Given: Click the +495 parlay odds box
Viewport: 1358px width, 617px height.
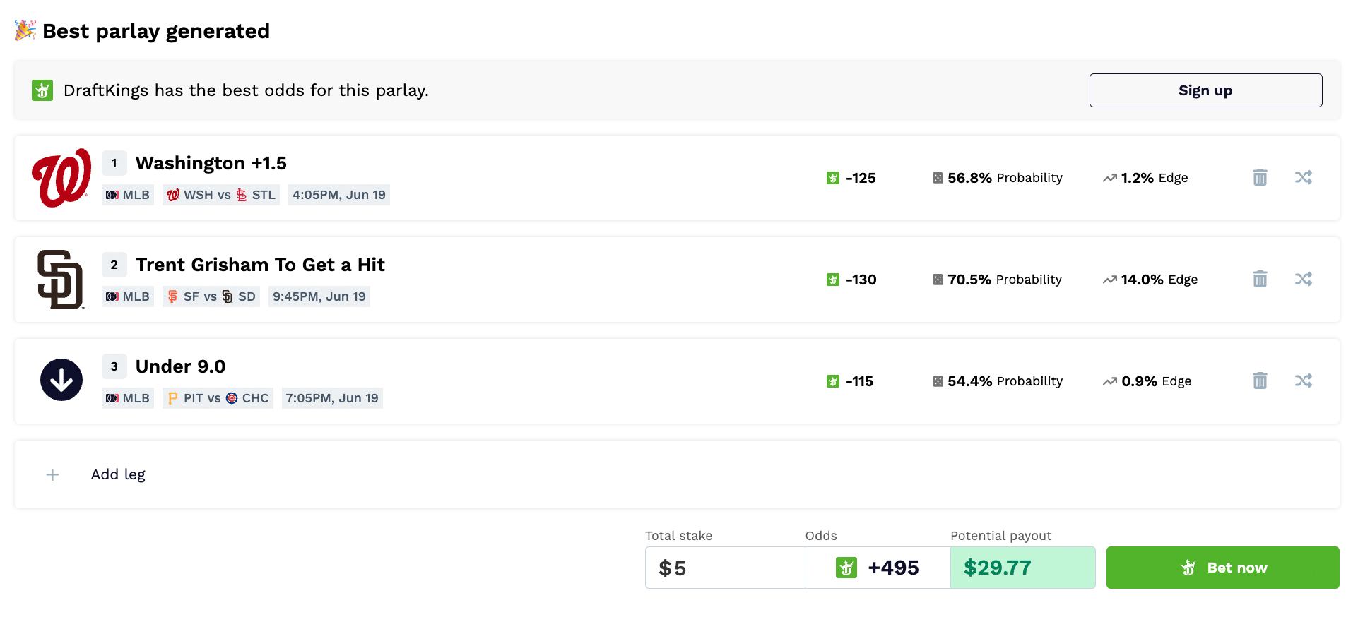Looking at the screenshot, I should click(878, 568).
